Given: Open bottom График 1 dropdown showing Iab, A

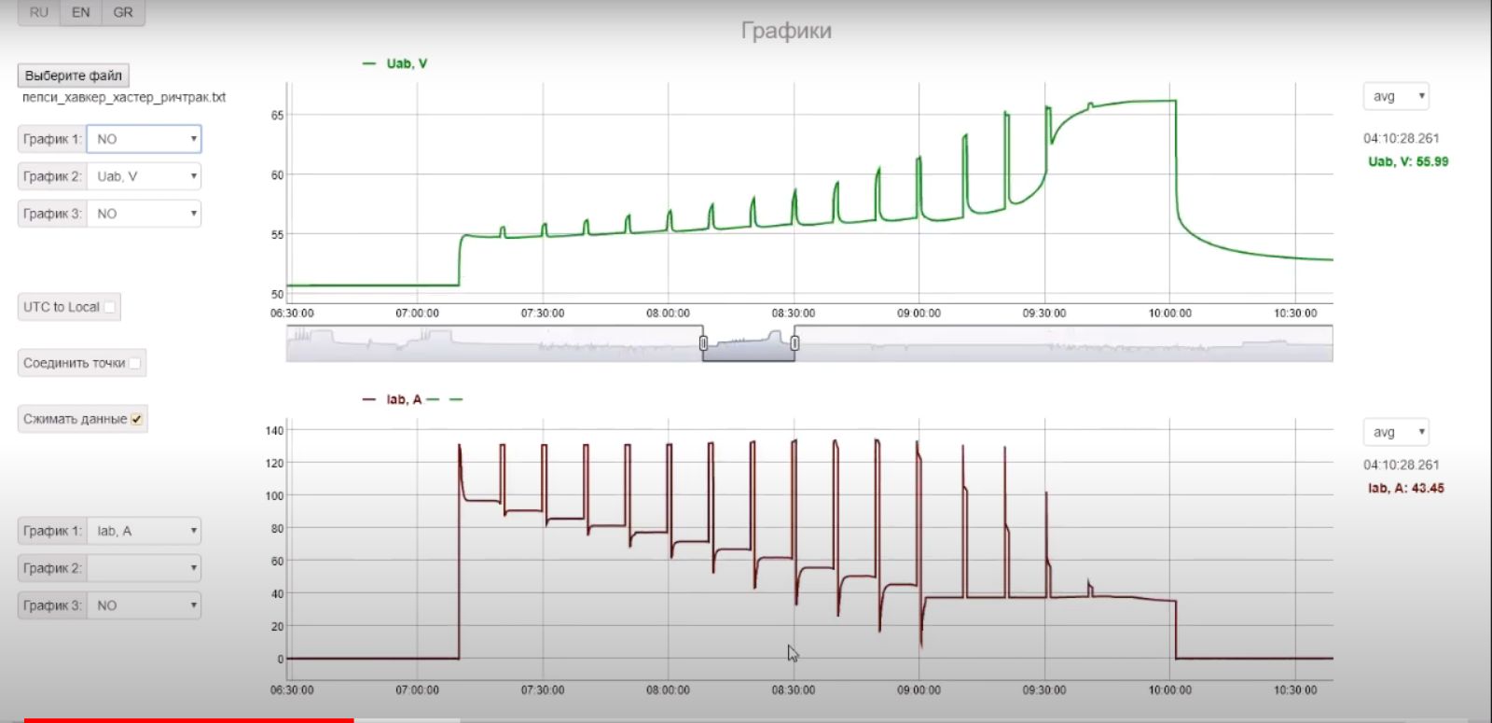Looking at the screenshot, I should tap(145, 531).
